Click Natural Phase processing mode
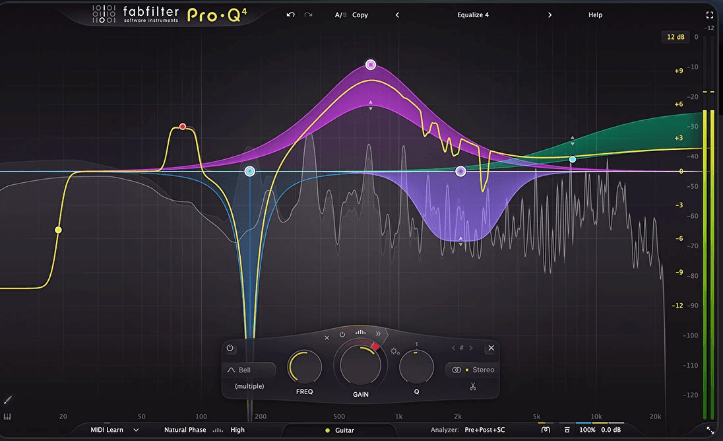Screen dimensions: 723x441 point(185,430)
